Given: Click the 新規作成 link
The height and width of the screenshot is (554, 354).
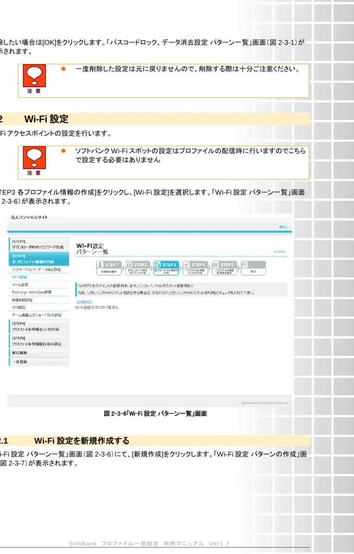Looking at the screenshot, I should (x=84, y=302).
